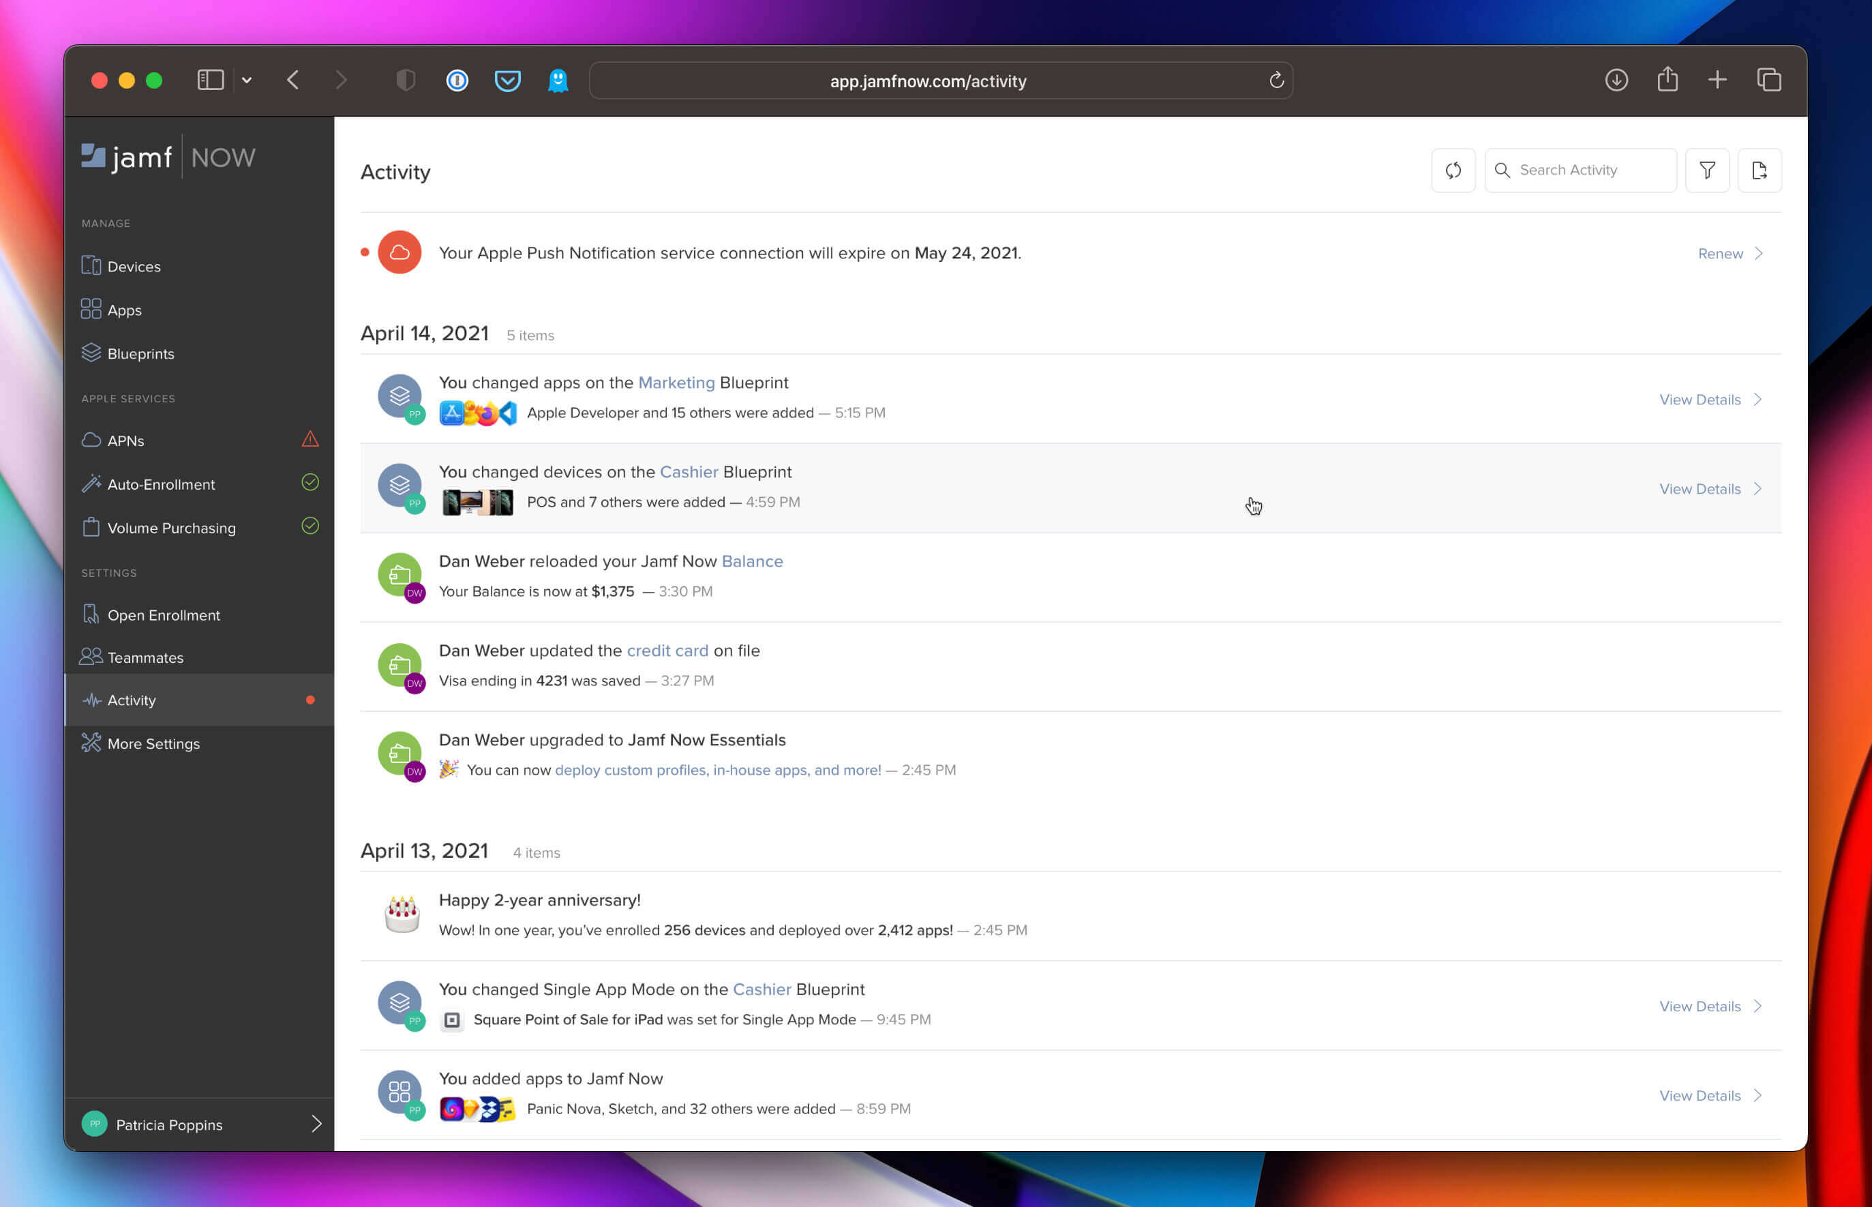
Task: Click the Jamf Now logo
Action: coord(168,158)
